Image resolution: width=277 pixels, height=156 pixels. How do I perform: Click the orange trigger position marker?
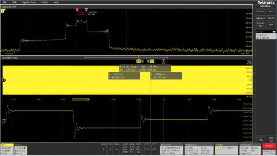click(x=164, y=62)
